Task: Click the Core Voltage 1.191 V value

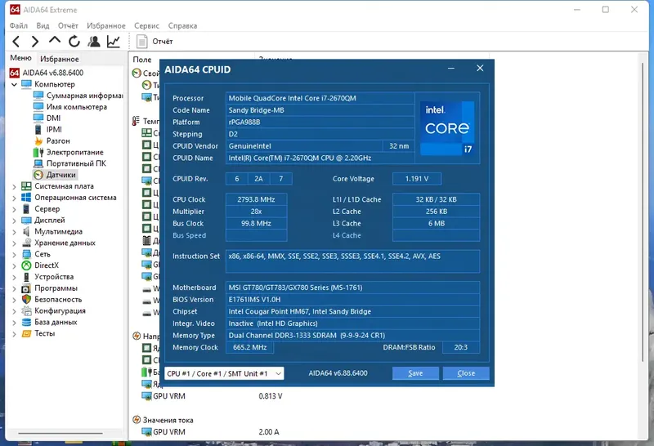Action: pyautogui.click(x=417, y=179)
